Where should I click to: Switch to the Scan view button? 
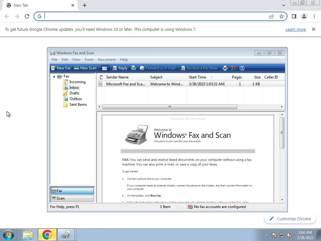point(72,198)
